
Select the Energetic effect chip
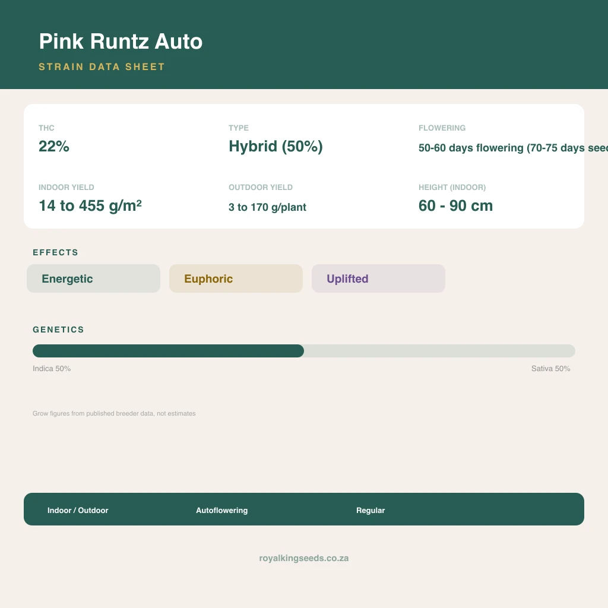coord(93,278)
